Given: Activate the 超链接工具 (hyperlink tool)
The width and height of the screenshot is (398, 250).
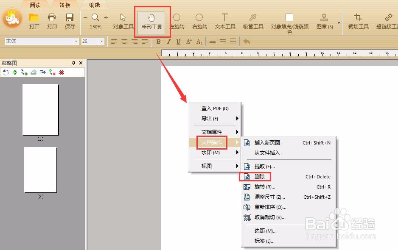Looking at the screenshot, I should pos(388,21).
